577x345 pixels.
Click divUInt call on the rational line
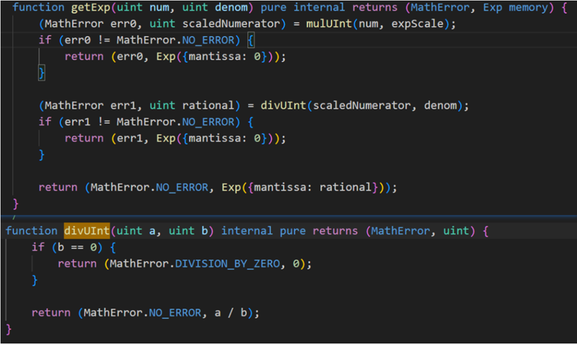283,105
